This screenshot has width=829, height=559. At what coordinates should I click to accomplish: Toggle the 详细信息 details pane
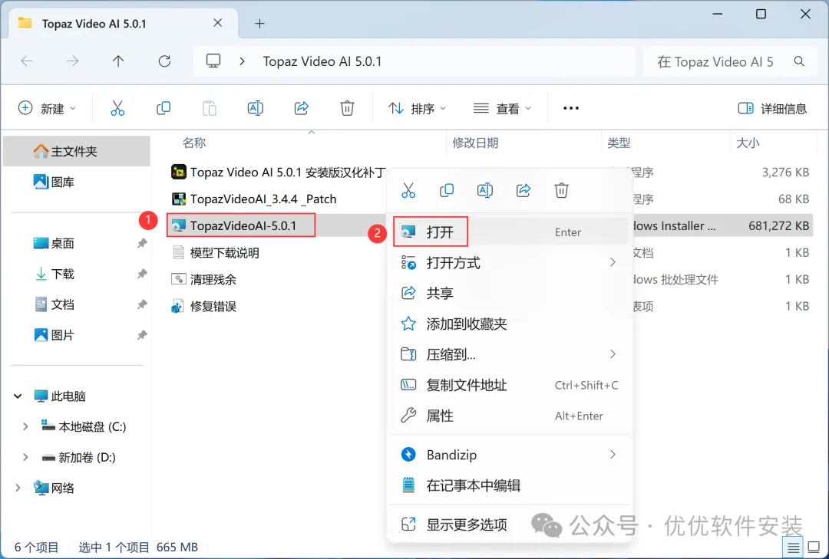tap(772, 108)
